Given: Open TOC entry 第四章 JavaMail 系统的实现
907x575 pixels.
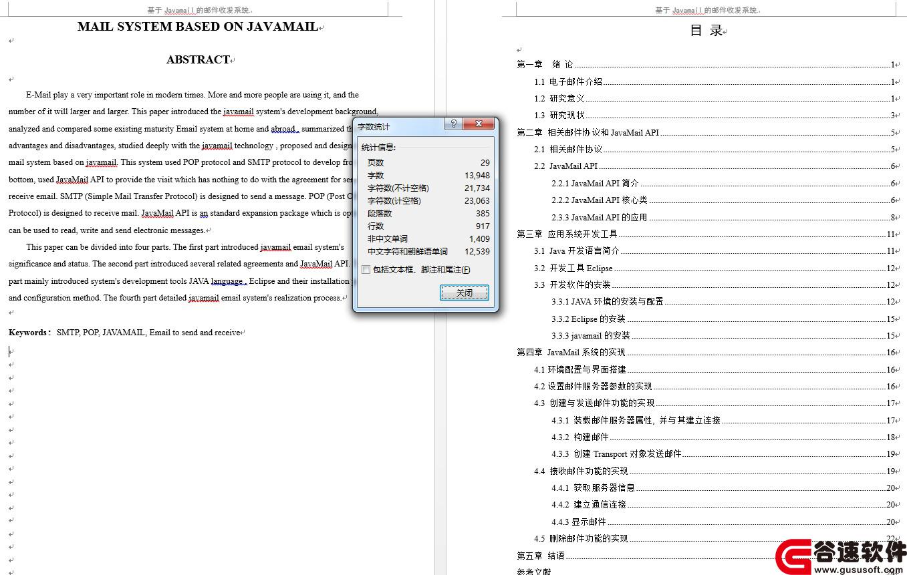Looking at the screenshot, I should pyautogui.click(x=706, y=352).
